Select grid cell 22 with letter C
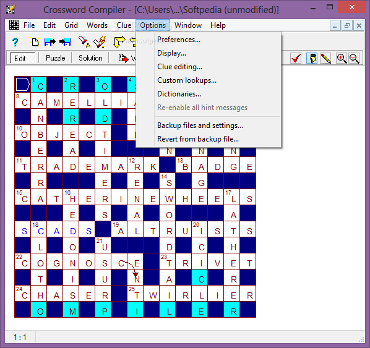The width and height of the screenshot is (370, 348). pyautogui.click(x=23, y=261)
